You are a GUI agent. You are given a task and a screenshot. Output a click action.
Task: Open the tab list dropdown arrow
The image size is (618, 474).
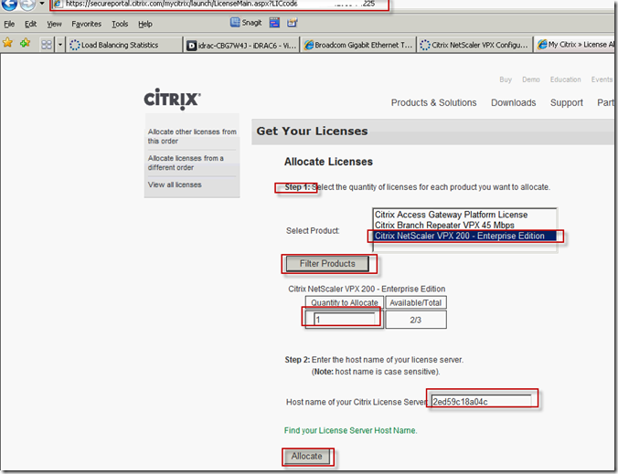pyautogui.click(x=60, y=45)
